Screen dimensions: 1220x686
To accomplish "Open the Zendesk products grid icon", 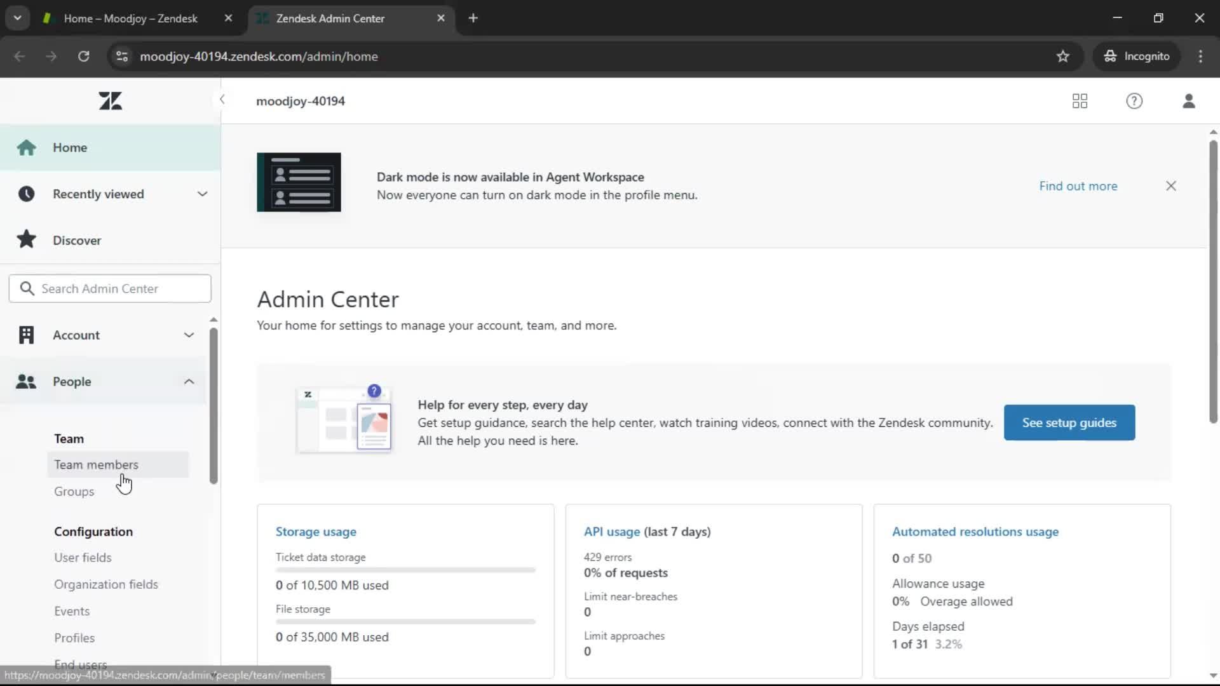I will (1080, 101).
